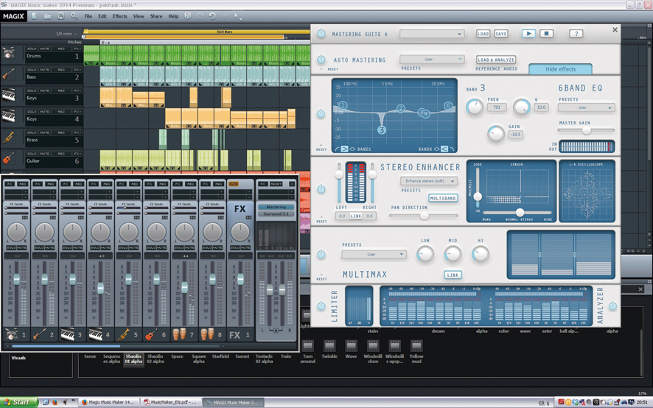Click the undo arrow icon in toolbar
Screen dimensions: 653x408
(212, 16)
